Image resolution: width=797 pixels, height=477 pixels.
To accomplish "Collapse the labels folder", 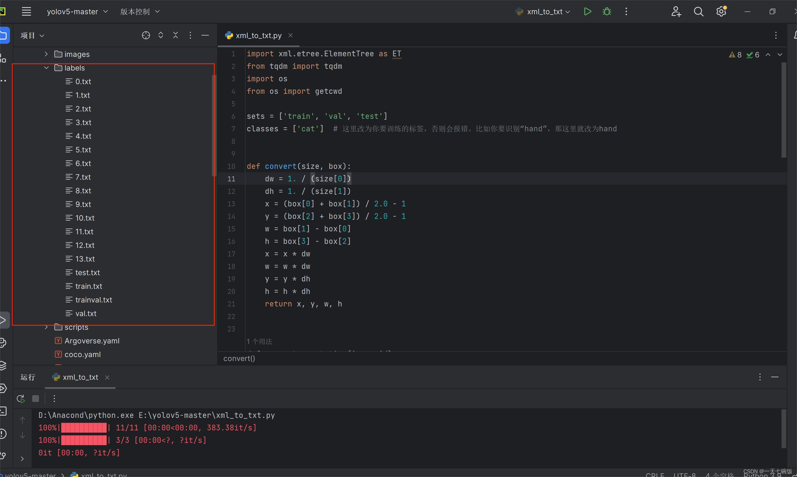I will pos(46,68).
